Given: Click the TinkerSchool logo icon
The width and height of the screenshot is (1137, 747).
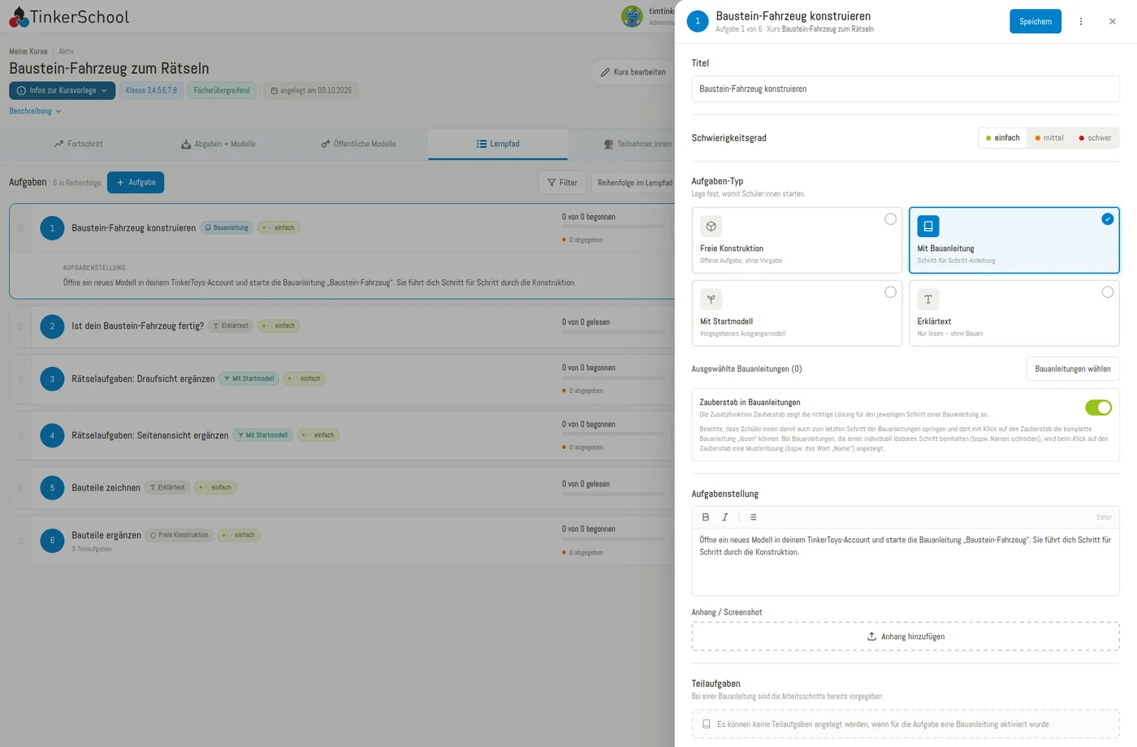Looking at the screenshot, I should pyautogui.click(x=19, y=17).
